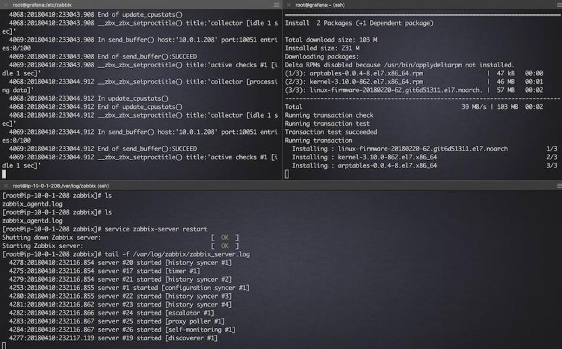Click the vertical divider between the top panes

281,94
